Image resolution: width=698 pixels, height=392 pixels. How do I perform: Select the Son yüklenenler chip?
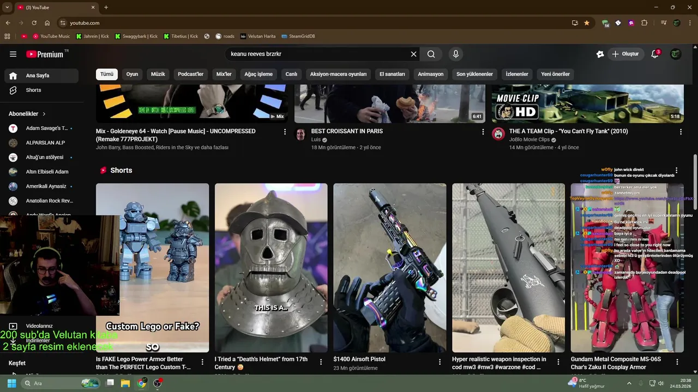[474, 74]
